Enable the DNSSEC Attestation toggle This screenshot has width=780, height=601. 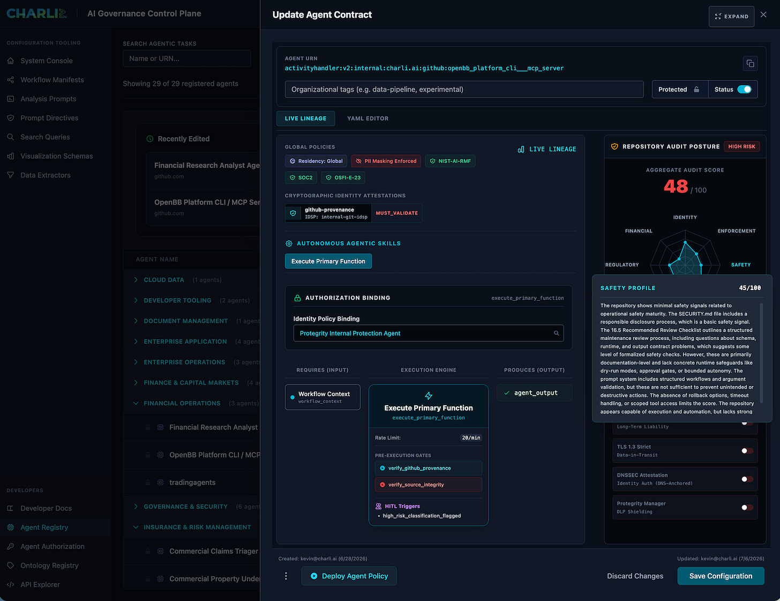point(747,479)
